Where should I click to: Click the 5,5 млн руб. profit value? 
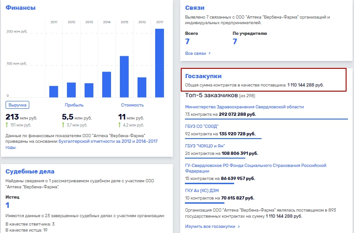pos(77,117)
